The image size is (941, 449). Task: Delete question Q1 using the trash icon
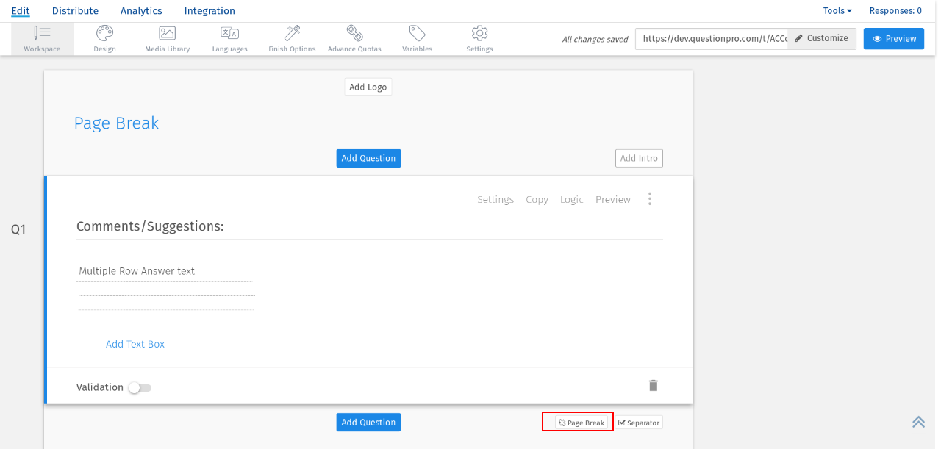(653, 384)
